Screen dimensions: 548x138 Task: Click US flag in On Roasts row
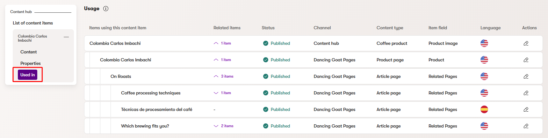coord(484,76)
